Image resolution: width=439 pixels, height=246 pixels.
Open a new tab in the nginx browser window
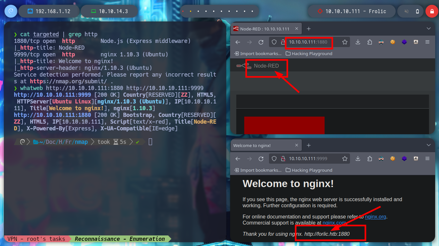[x=309, y=145]
